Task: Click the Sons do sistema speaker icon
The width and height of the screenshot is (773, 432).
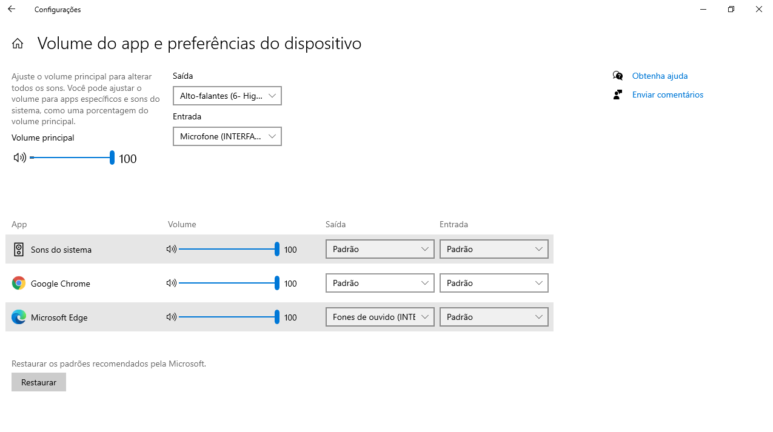Action: point(19,249)
